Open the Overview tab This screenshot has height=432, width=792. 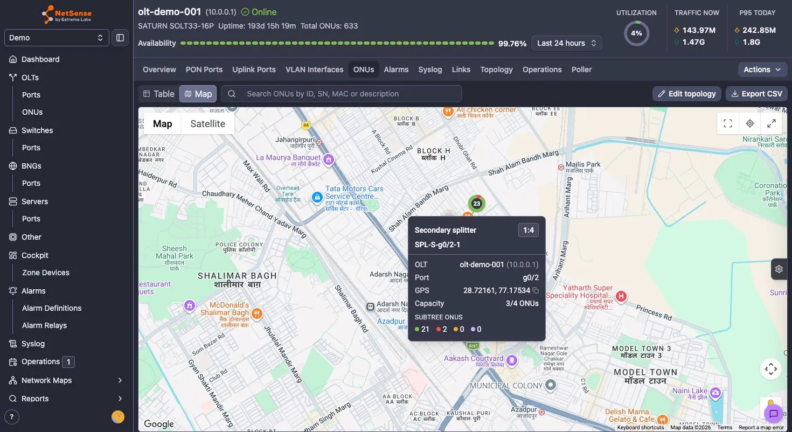[159, 69]
